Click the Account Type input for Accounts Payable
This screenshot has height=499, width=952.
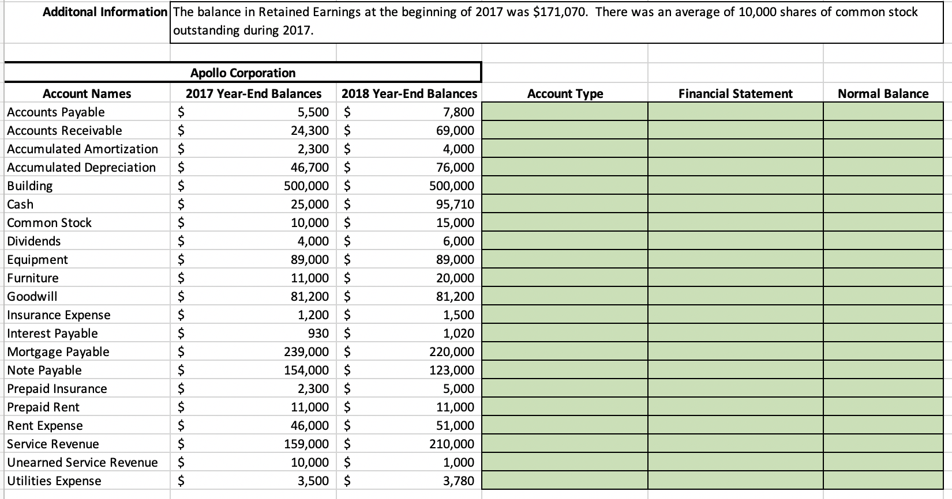tap(565, 112)
